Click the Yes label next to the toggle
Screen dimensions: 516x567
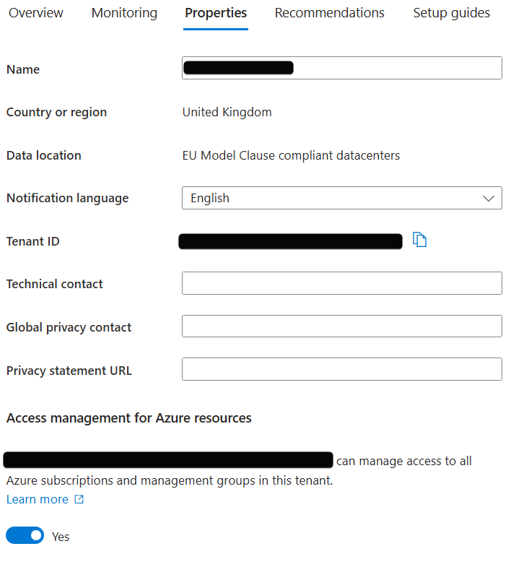pyautogui.click(x=61, y=537)
